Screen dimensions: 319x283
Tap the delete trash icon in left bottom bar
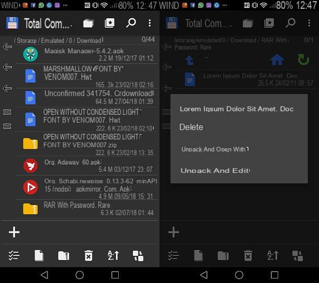click(x=88, y=255)
